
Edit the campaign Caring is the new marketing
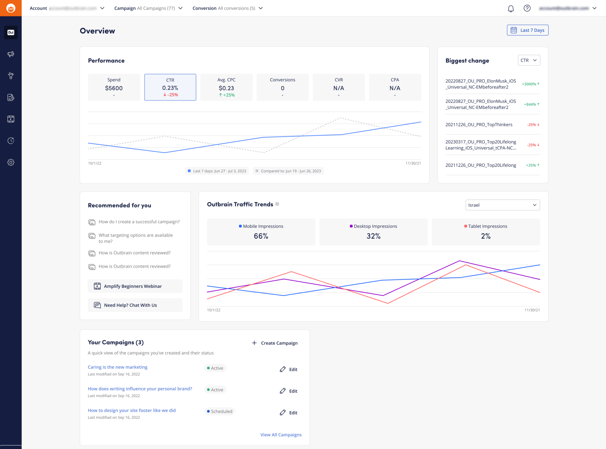[x=289, y=369]
